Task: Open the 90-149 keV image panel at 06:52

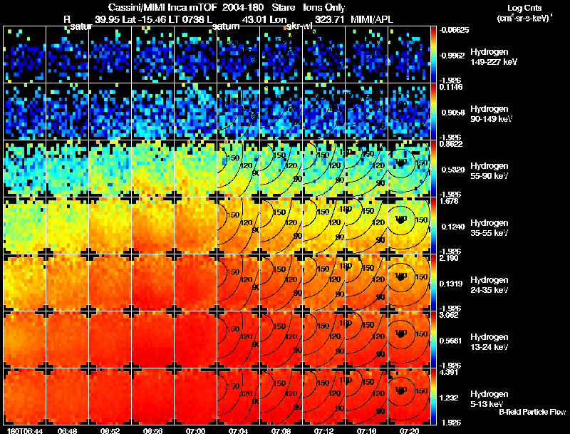Action: pos(110,112)
